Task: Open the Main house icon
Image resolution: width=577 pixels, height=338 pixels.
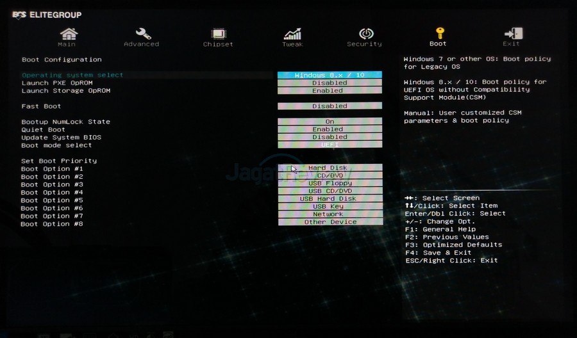Action: (68, 33)
